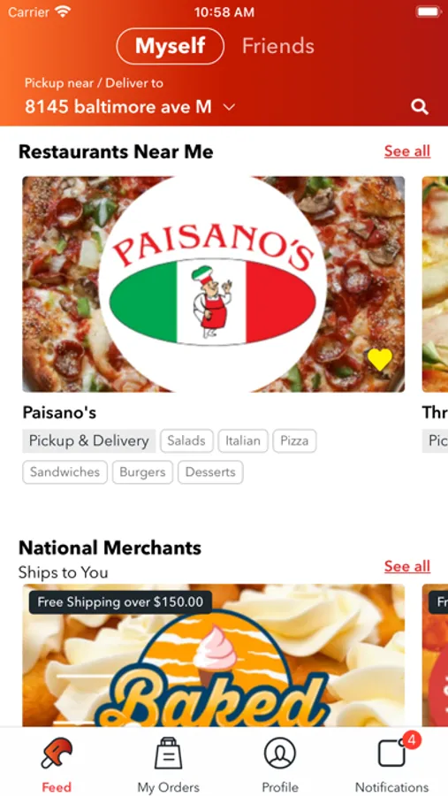Switch to the Myself toggle
This screenshot has height=796, width=448.
point(170,46)
